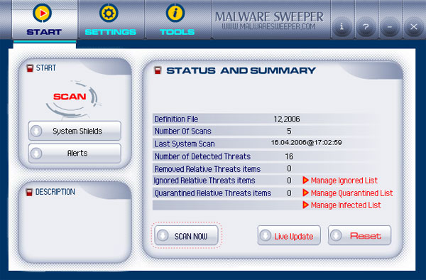
Task: Run Live Update
Action: pos(289,235)
